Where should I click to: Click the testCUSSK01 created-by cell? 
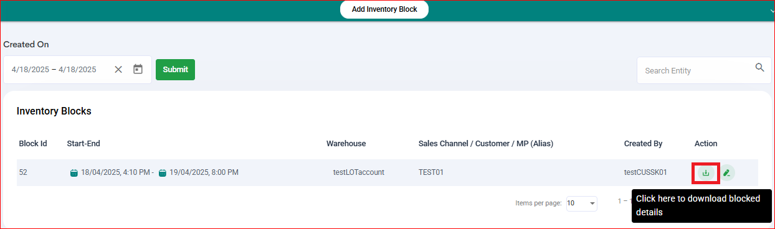click(x=645, y=172)
